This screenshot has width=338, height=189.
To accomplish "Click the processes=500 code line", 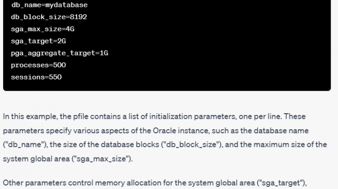I will pos(38,65).
